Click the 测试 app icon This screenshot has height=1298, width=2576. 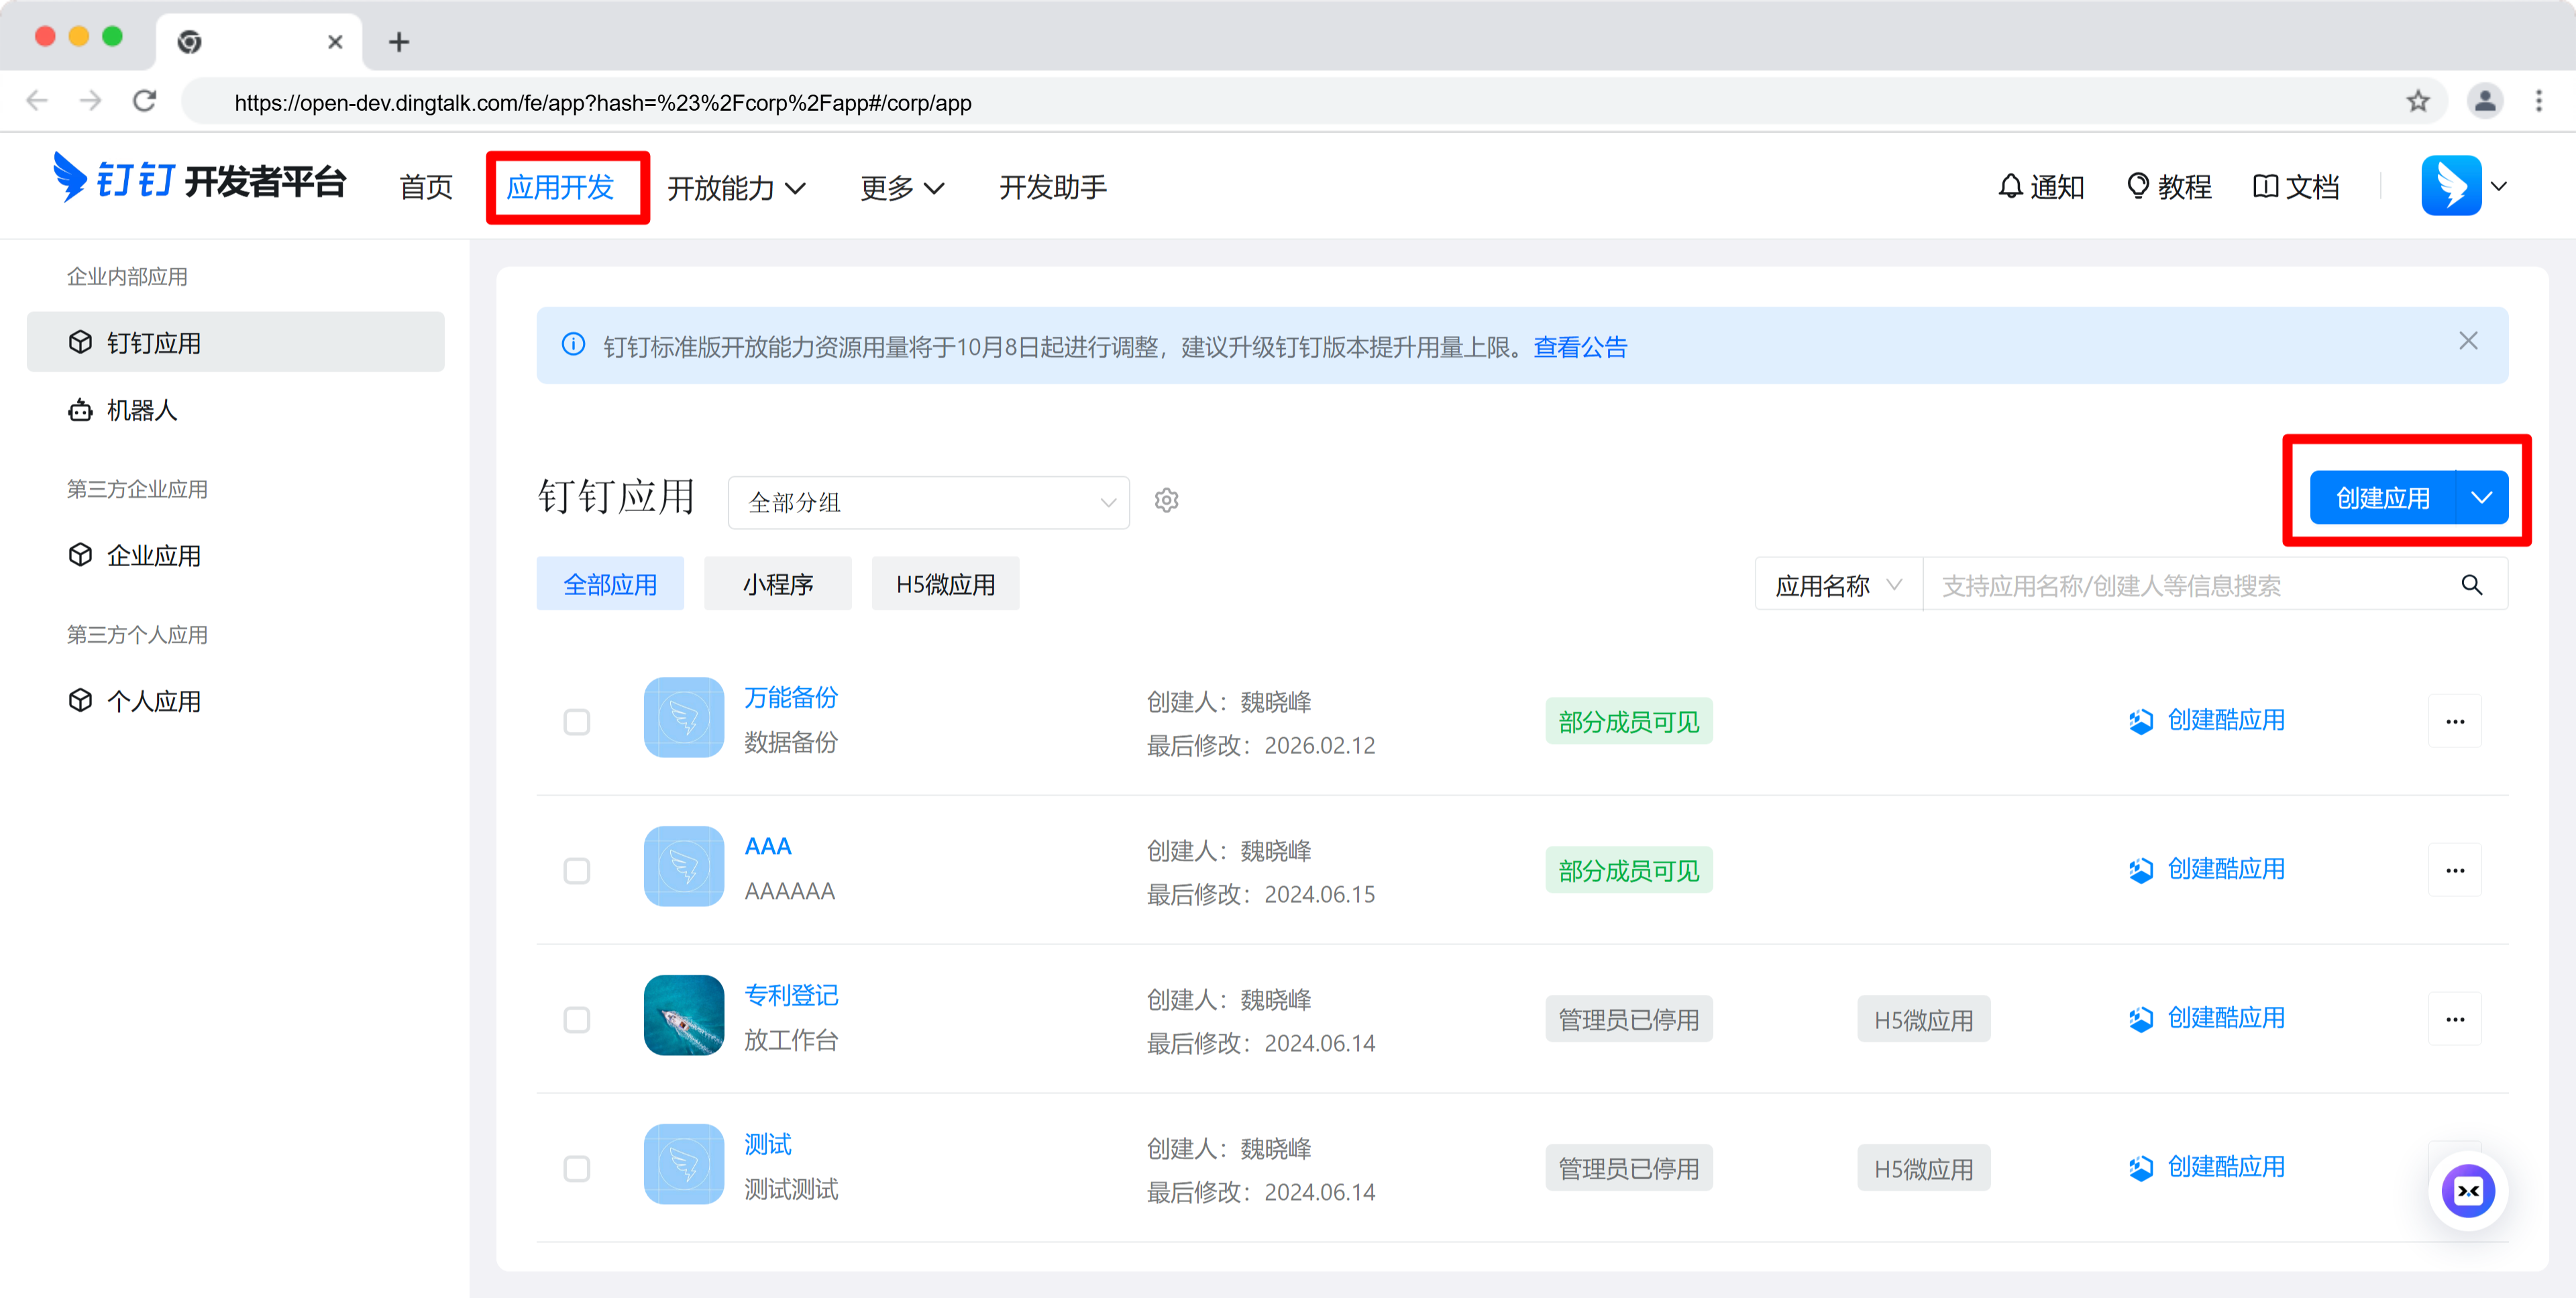pos(683,1165)
